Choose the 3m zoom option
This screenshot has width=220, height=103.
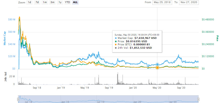click(x=53, y=2)
